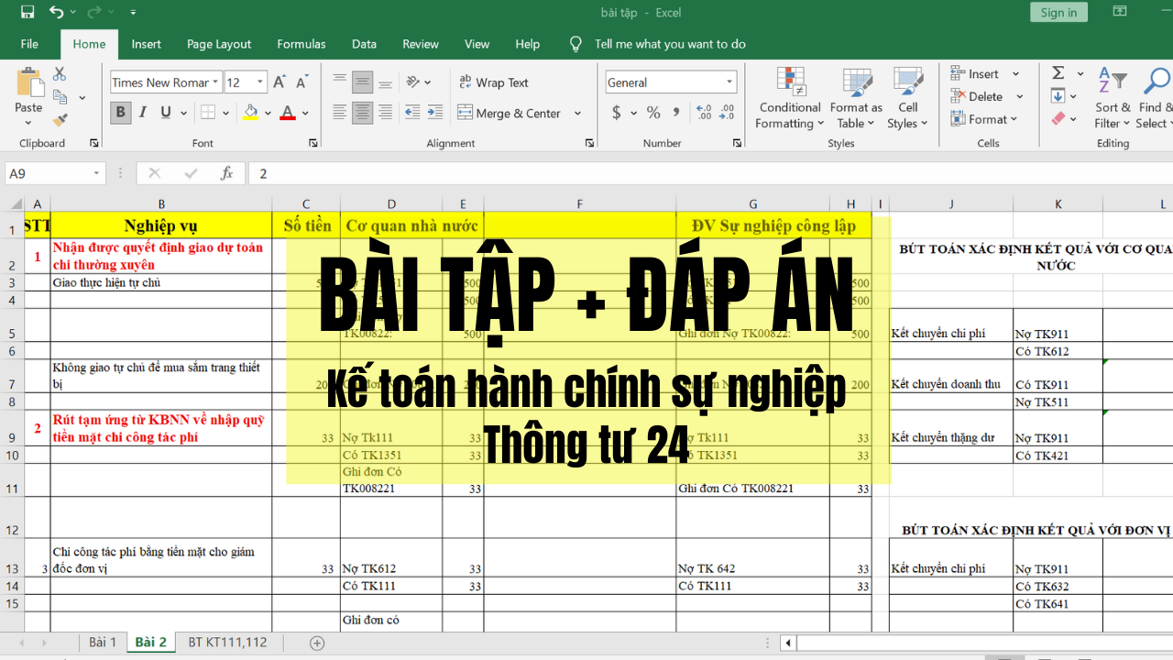Toggle Italic formatting

click(x=143, y=113)
